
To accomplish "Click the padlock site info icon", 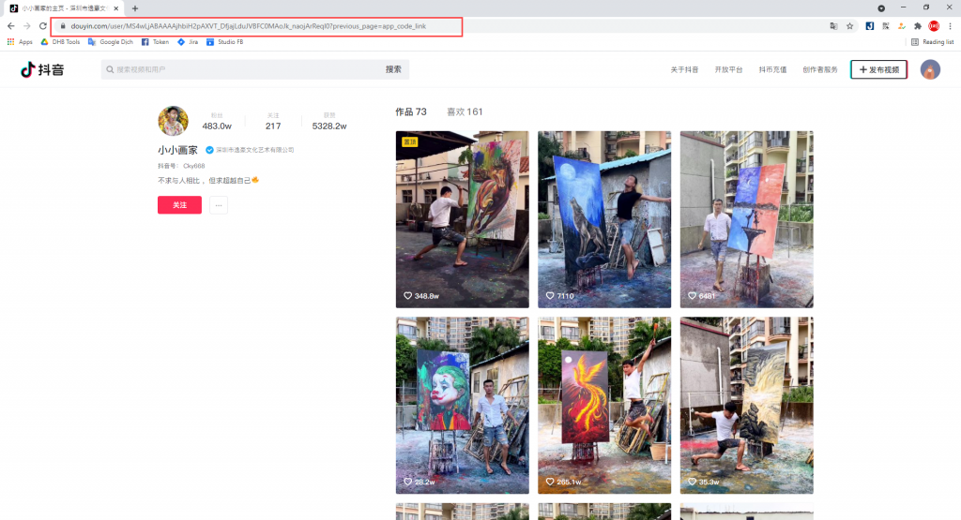I will tap(63, 26).
